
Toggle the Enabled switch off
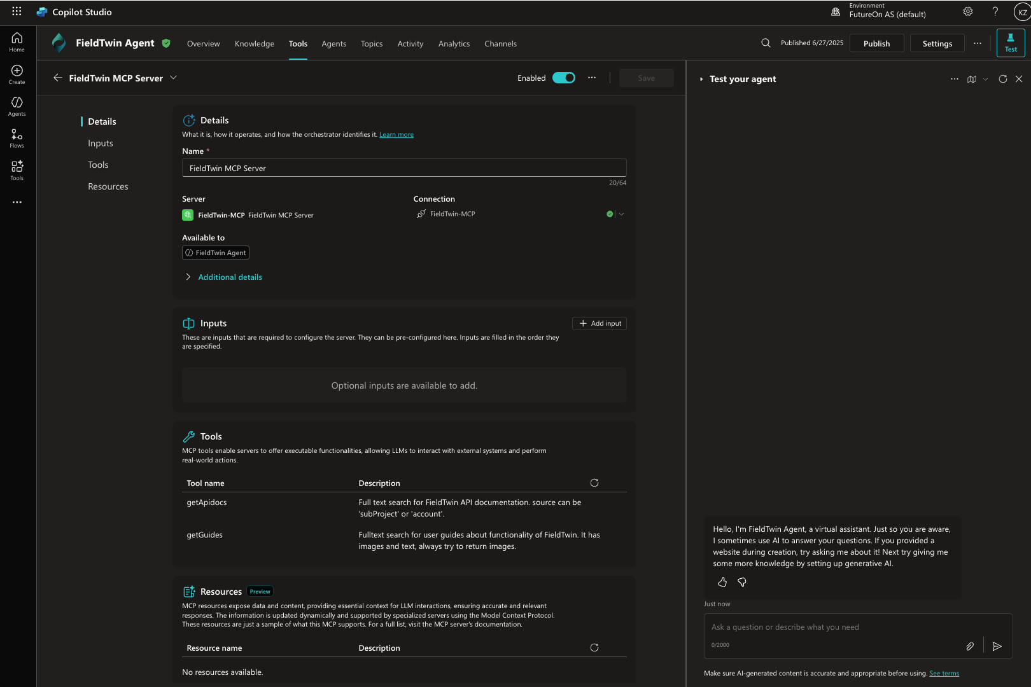point(564,78)
